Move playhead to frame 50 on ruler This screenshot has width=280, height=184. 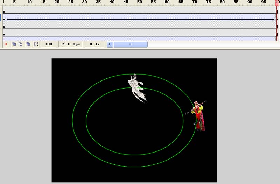coord(140,2)
